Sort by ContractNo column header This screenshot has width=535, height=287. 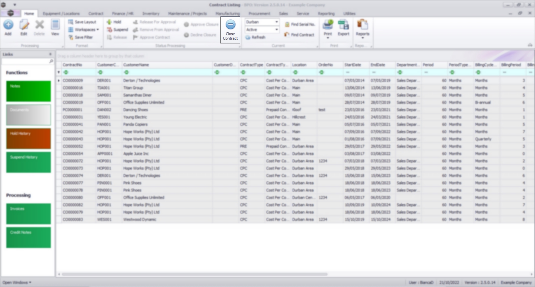point(79,65)
